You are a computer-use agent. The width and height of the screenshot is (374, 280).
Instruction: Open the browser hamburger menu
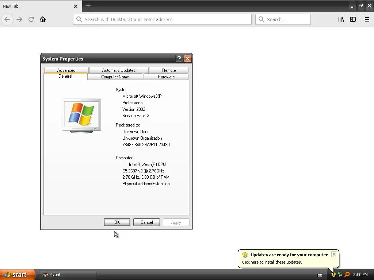[367, 19]
